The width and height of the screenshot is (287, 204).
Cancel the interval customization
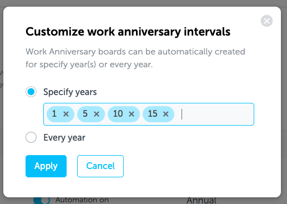[x=100, y=166]
